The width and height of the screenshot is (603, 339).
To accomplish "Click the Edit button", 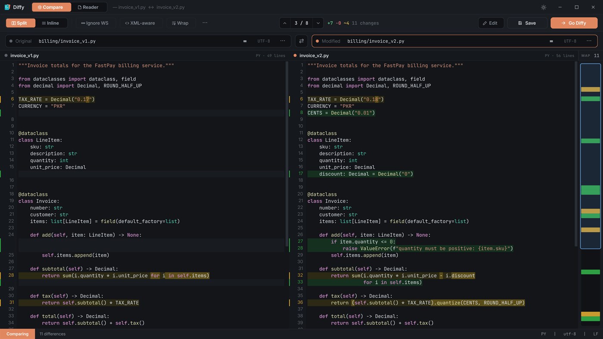I will pyautogui.click(x=491, y=23).
